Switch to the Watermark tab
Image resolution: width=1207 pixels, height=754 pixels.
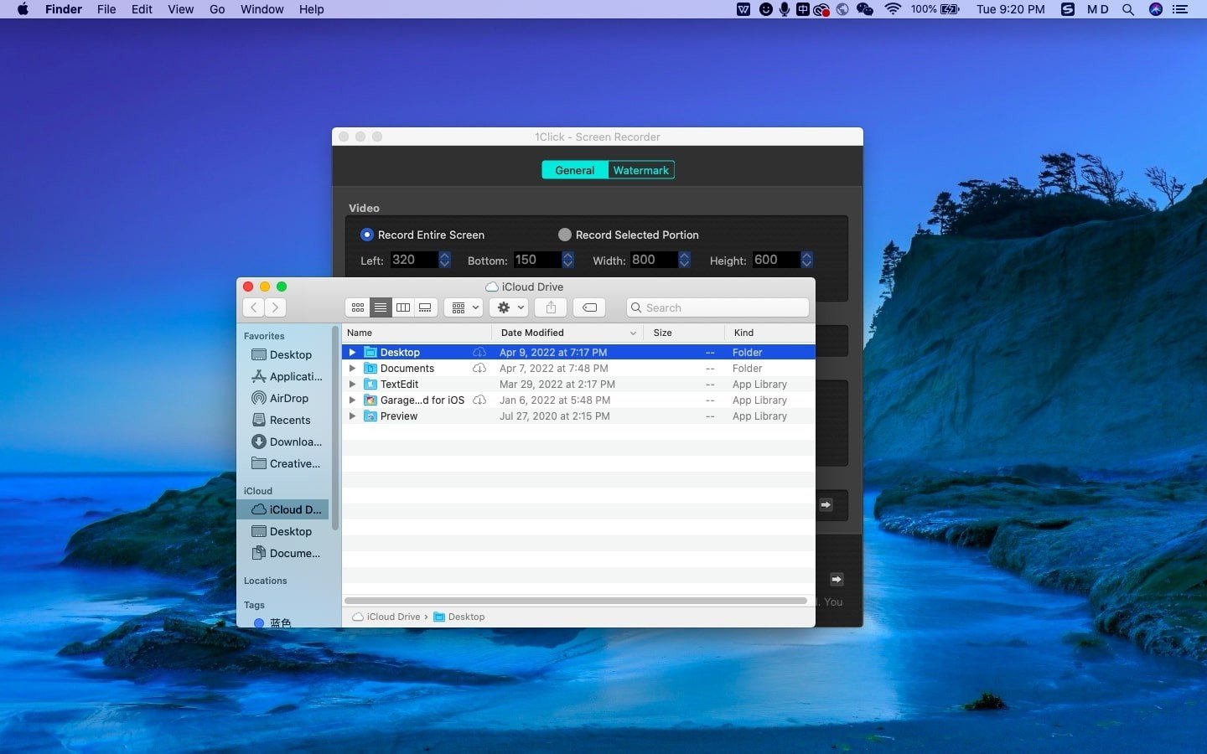coord(640,170)
